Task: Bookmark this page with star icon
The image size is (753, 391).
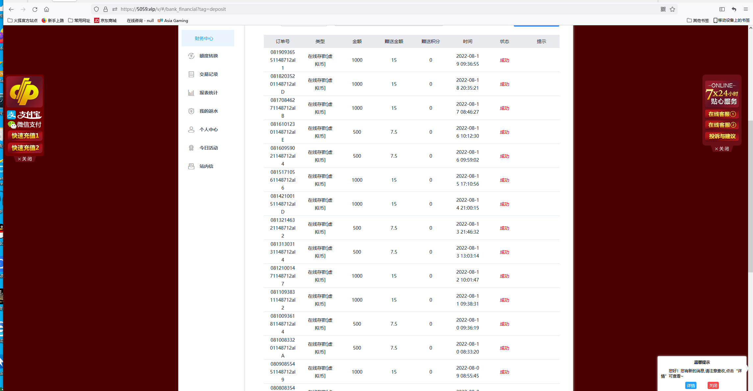Action: click(672, 9)
